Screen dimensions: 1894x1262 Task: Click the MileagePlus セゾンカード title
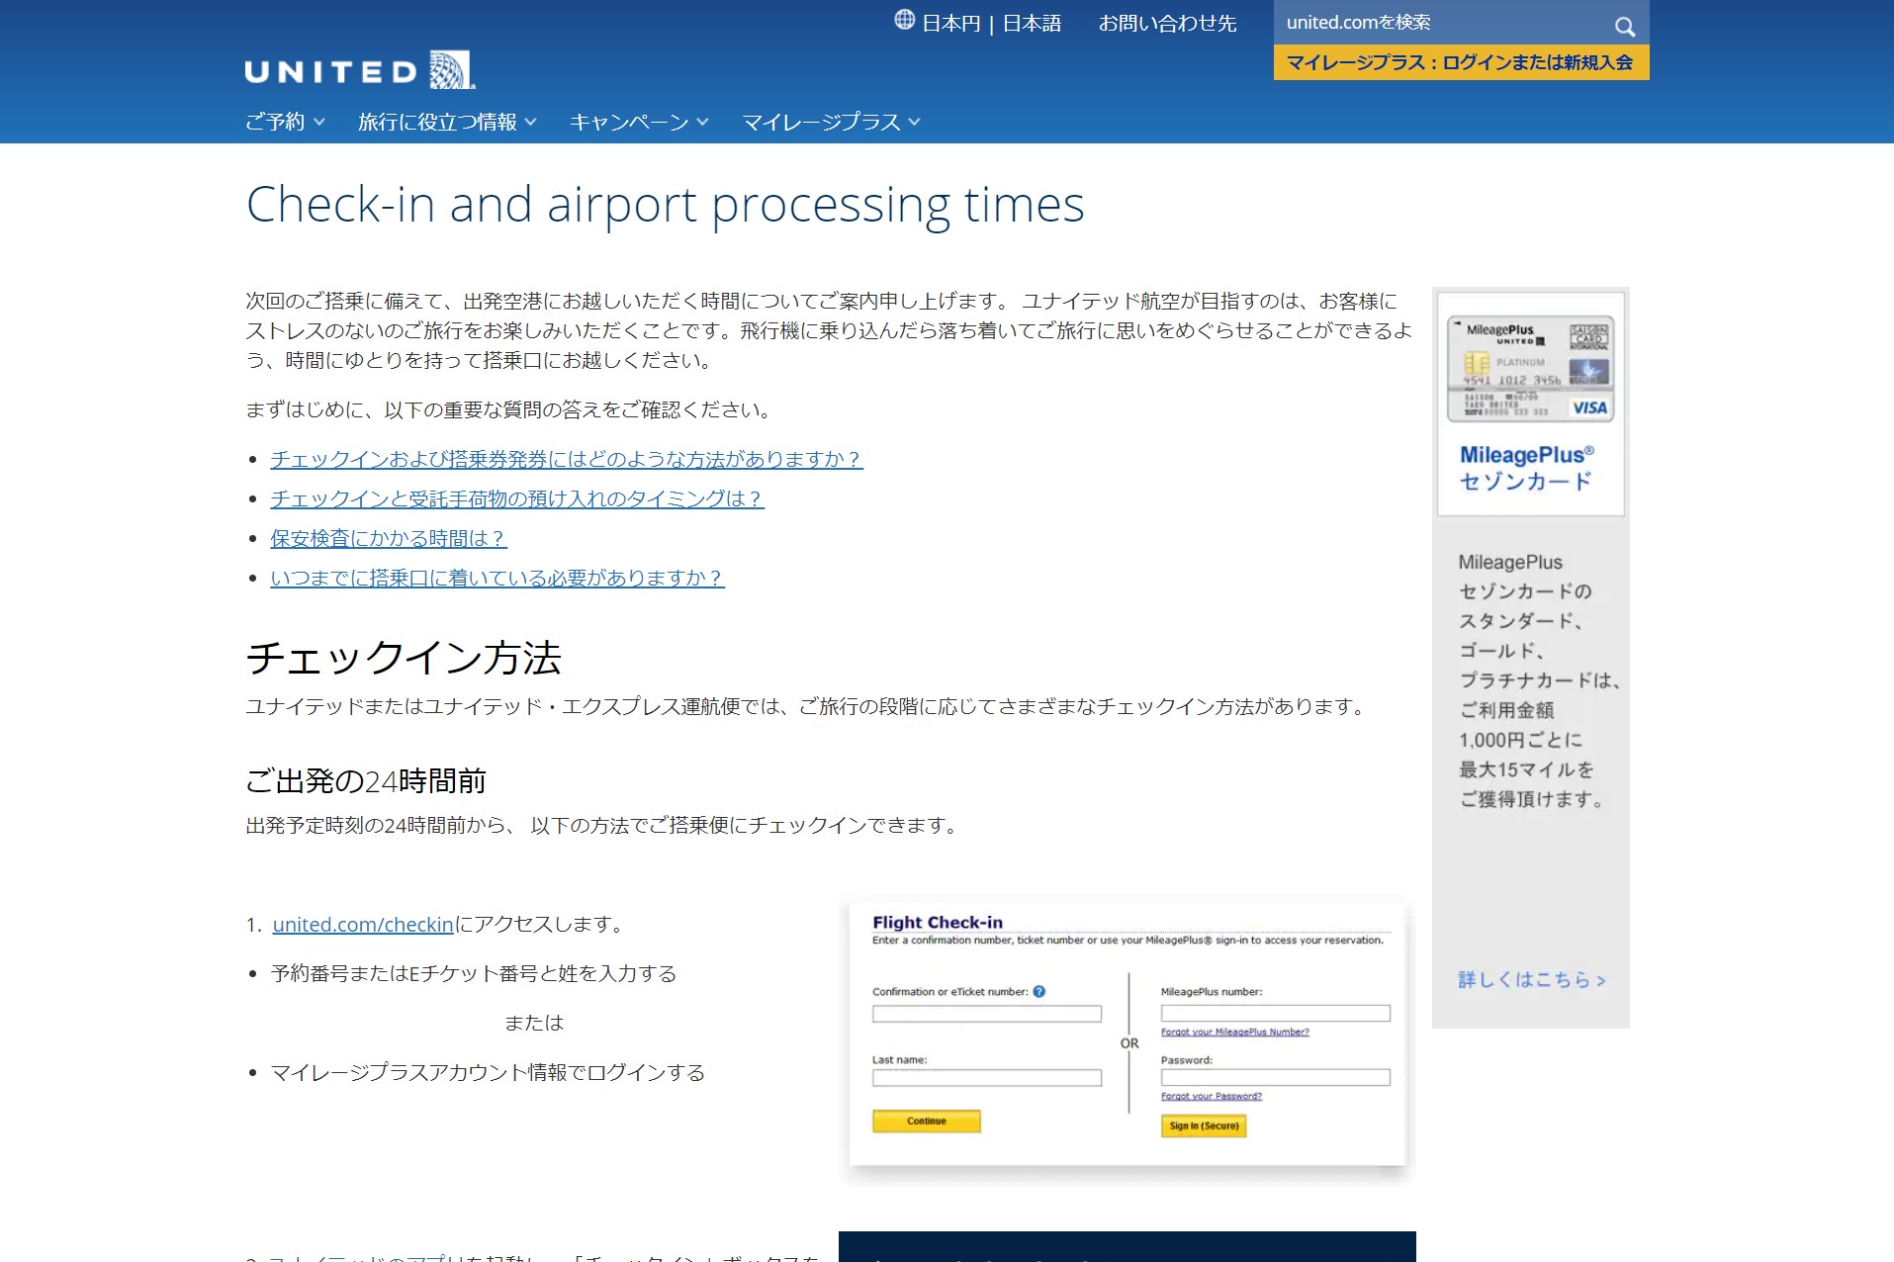[x=1527, y=468]
